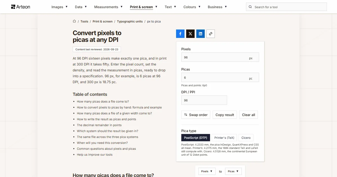Jump to 'The decimal remainder in points'
The image size is (337, 177).
pos(99,125)
